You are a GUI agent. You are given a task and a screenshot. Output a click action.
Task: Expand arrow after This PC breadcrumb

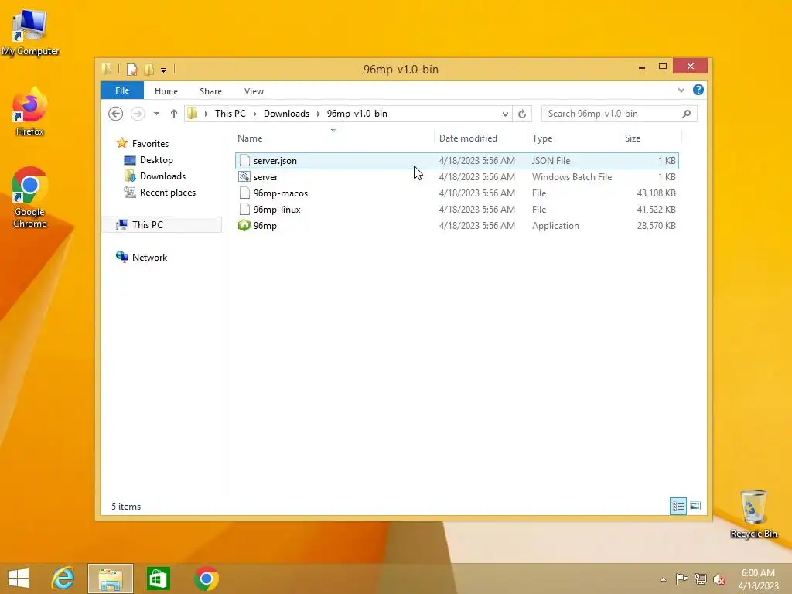[x=254, y=114]
